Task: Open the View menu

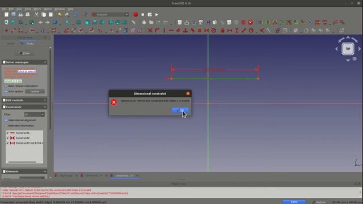Action: [x=19, y=9]
